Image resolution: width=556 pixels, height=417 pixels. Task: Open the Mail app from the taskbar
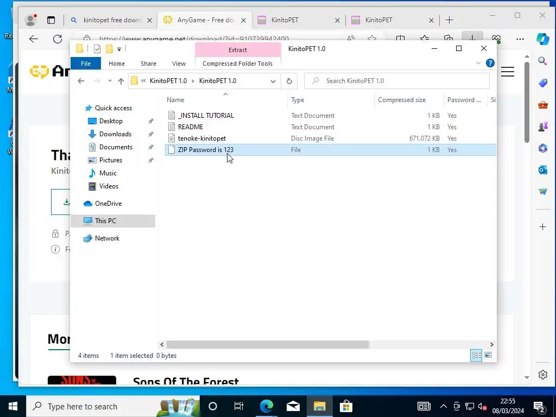pyautogui.click(x=293, y=406)
